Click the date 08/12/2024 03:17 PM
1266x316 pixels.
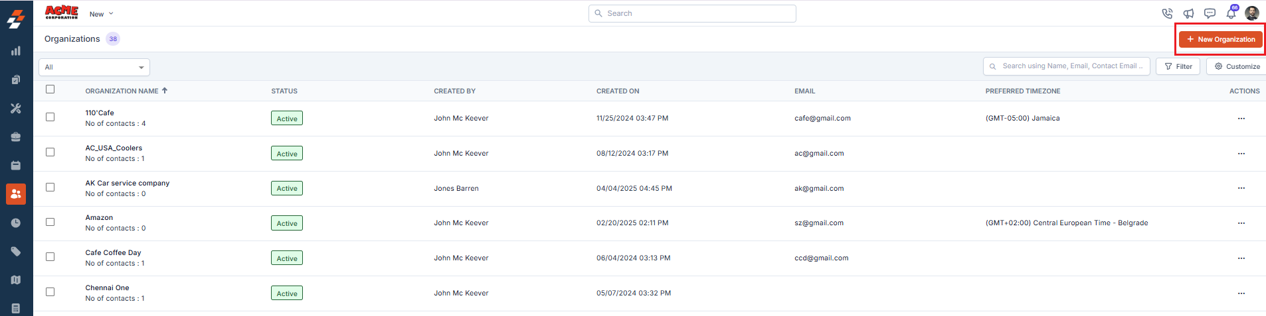tap(632, 154)
